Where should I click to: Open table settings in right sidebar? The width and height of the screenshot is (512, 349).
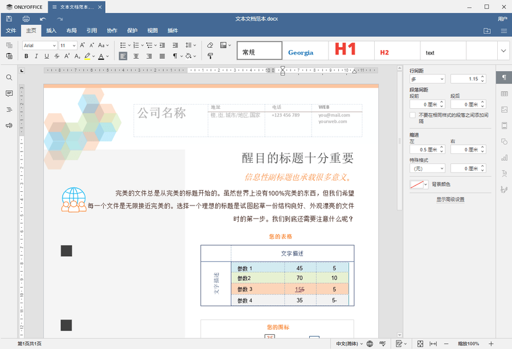point(504,94)
